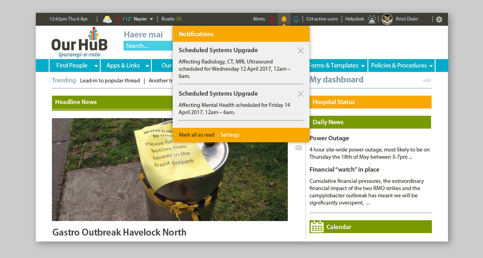Click the 324 active users text
The height and width of the screenshot is (258, 483).
click(x=322, y=19)
